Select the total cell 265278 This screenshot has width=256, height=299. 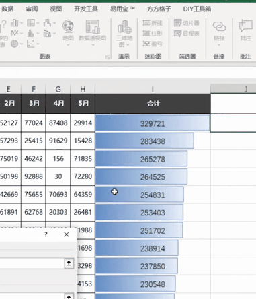tap(153, 159)
